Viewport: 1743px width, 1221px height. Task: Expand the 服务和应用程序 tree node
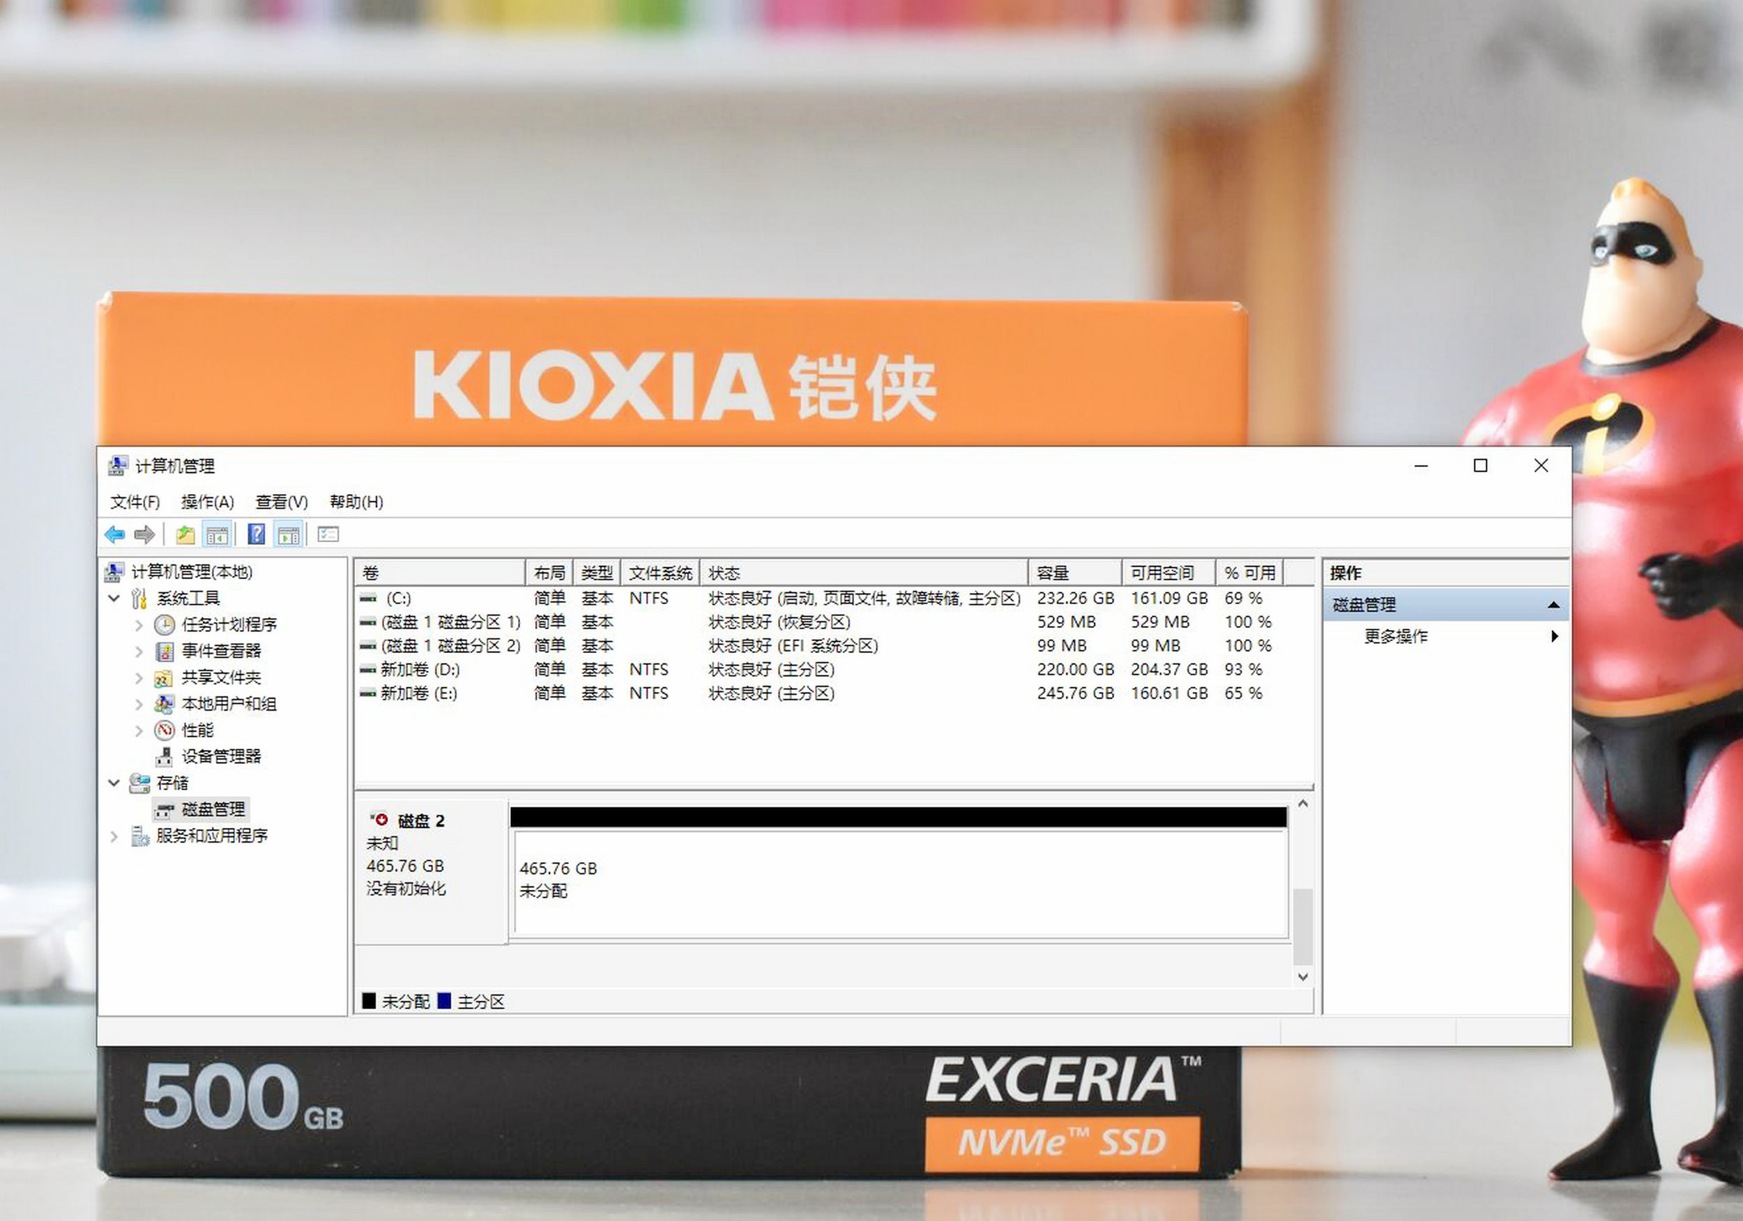click(114, 836)
